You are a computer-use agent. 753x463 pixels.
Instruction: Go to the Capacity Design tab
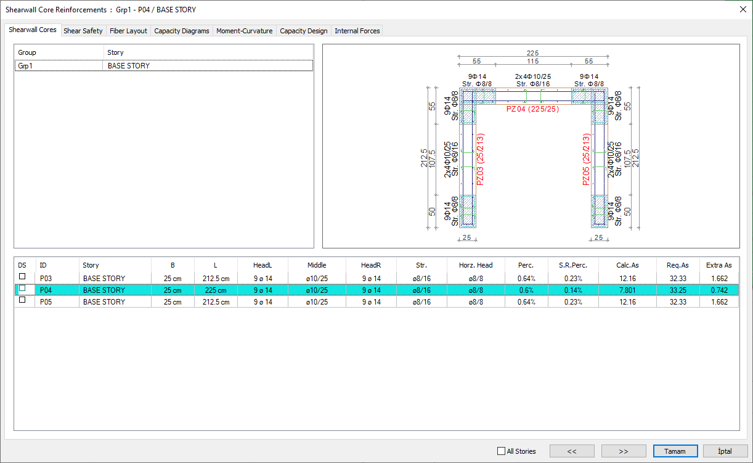pos(303,31)
